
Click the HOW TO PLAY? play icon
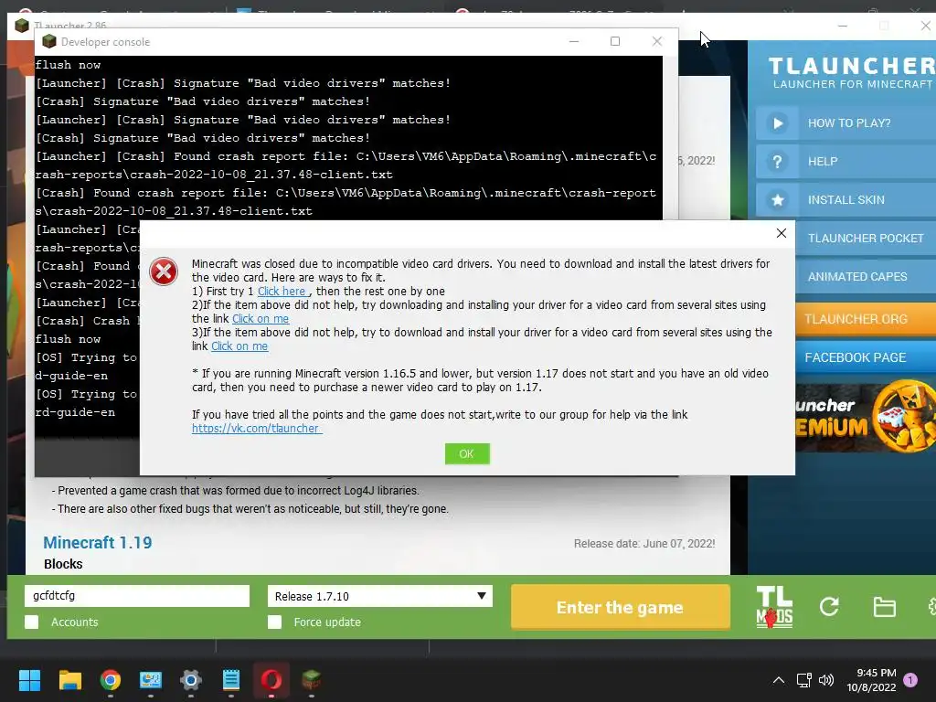(x=777, y=123)
